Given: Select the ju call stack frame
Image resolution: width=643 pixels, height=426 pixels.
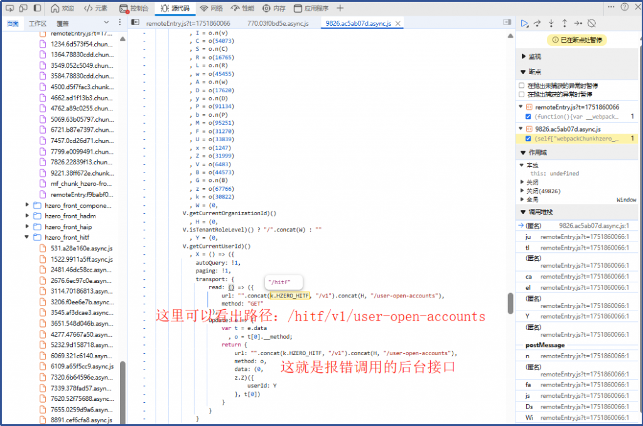Looking at the screenshot, I should tap(528, 237).
